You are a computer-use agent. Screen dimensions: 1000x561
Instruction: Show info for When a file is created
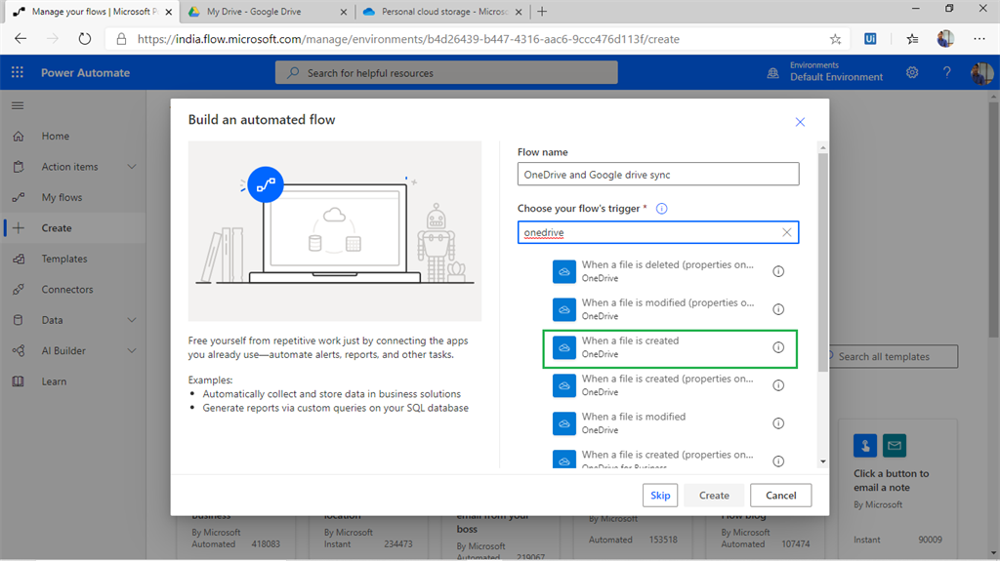click(778, 347)
